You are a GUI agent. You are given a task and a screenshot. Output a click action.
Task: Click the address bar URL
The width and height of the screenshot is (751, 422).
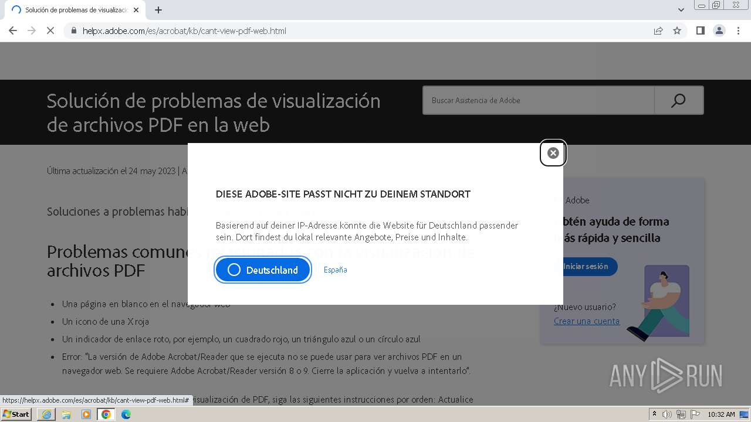click(x=184, y=31)
